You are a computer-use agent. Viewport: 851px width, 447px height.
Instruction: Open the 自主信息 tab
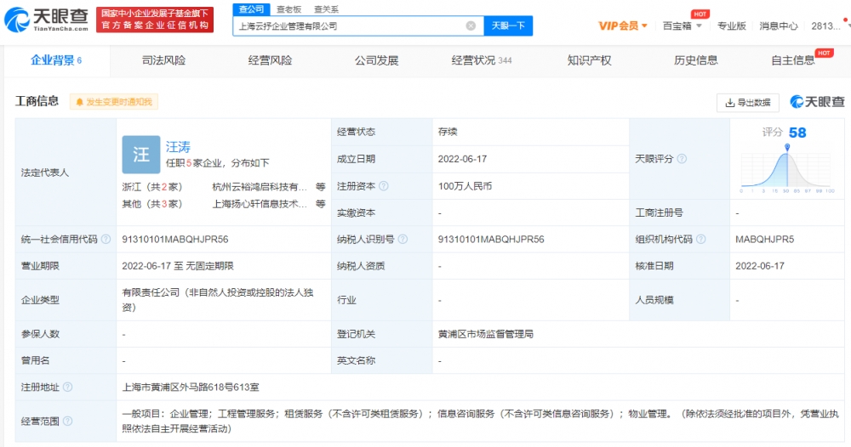pos(793,60)
